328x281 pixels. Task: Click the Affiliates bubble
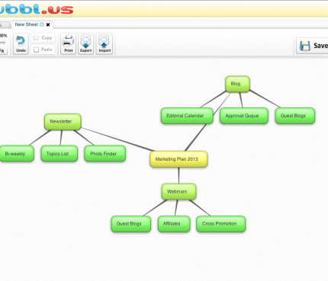(174, 224)
